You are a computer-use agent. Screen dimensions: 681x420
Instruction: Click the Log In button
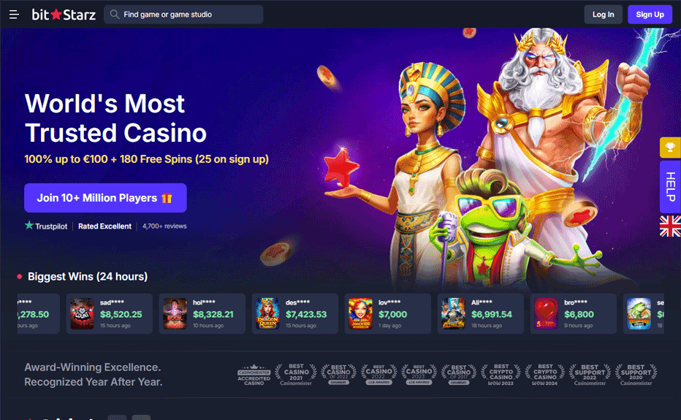pos(603,15)
